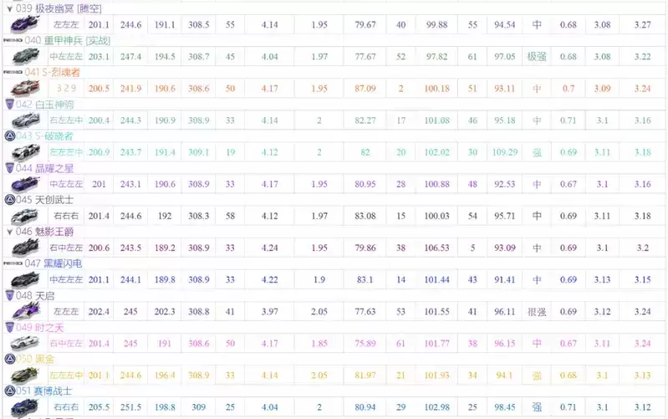Select the 极强 rating cell for 重甲神兵
This screenshot has width=668, height=419.
tap(537, 56)
